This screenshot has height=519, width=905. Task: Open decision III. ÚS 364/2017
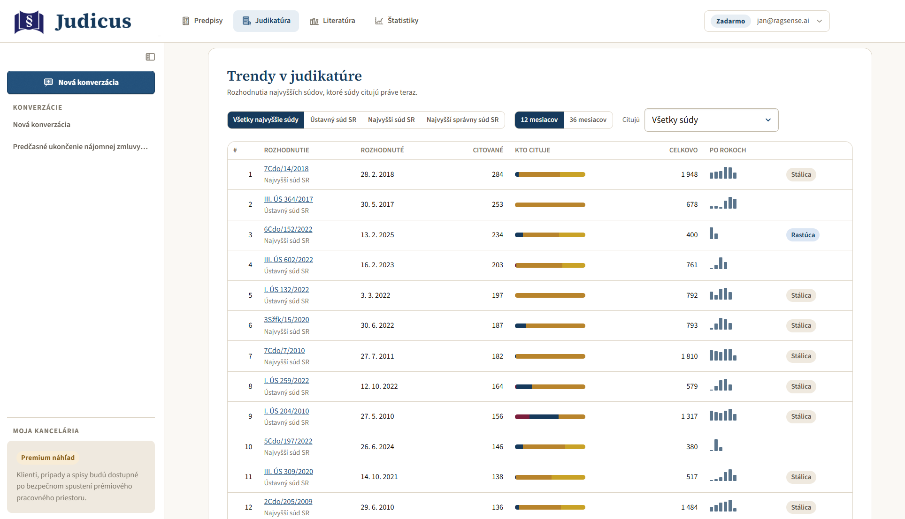[289, 199]
